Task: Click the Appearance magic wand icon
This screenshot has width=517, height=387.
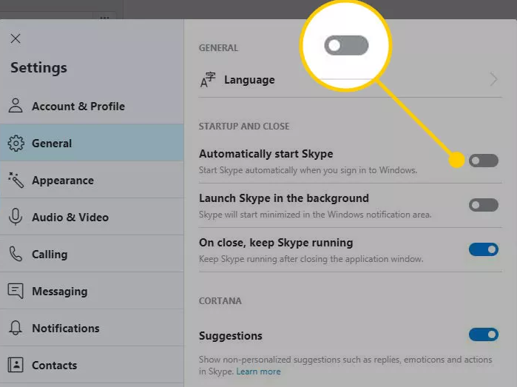Action: [16, 180]
